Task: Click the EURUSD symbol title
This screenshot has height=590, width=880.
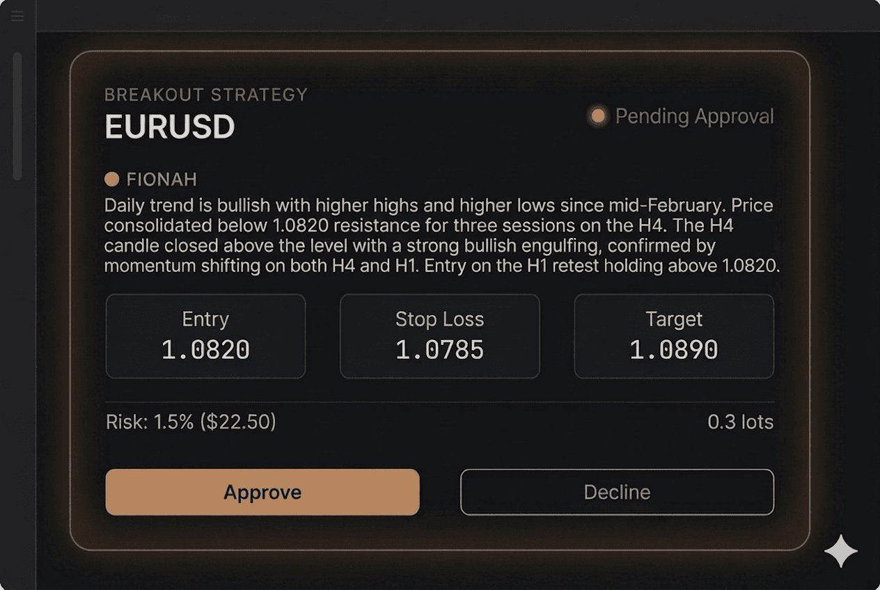Action: pos(170,127)
